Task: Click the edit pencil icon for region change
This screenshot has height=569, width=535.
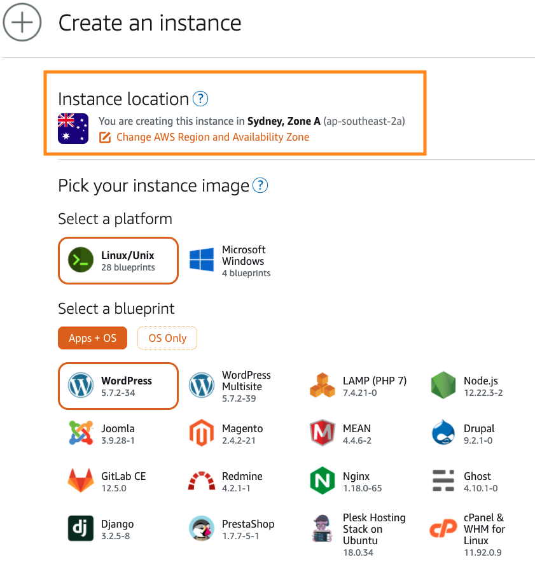Action: pos(105,137)
